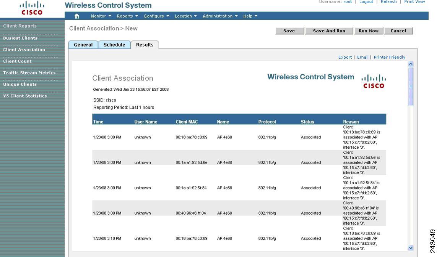437x257 pixels.
Task: Click the 'SSID: cisco' text
Action: pos(105,100)
